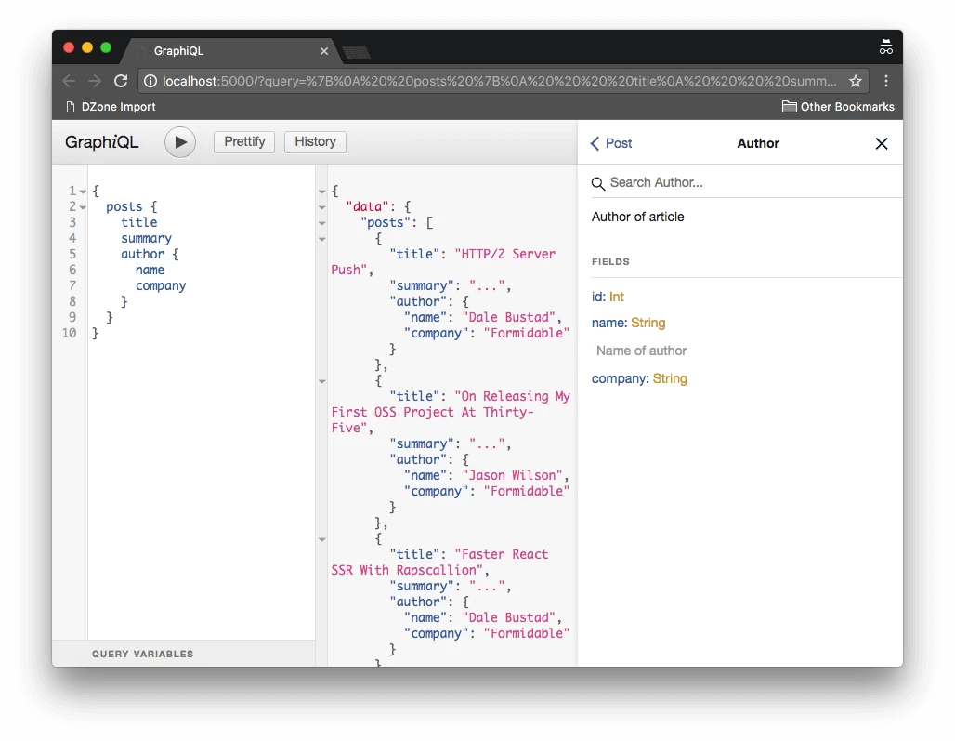The image size is (955, 741).
Task: Collapse the posts block on line 2
Action: tap(83, 208)
